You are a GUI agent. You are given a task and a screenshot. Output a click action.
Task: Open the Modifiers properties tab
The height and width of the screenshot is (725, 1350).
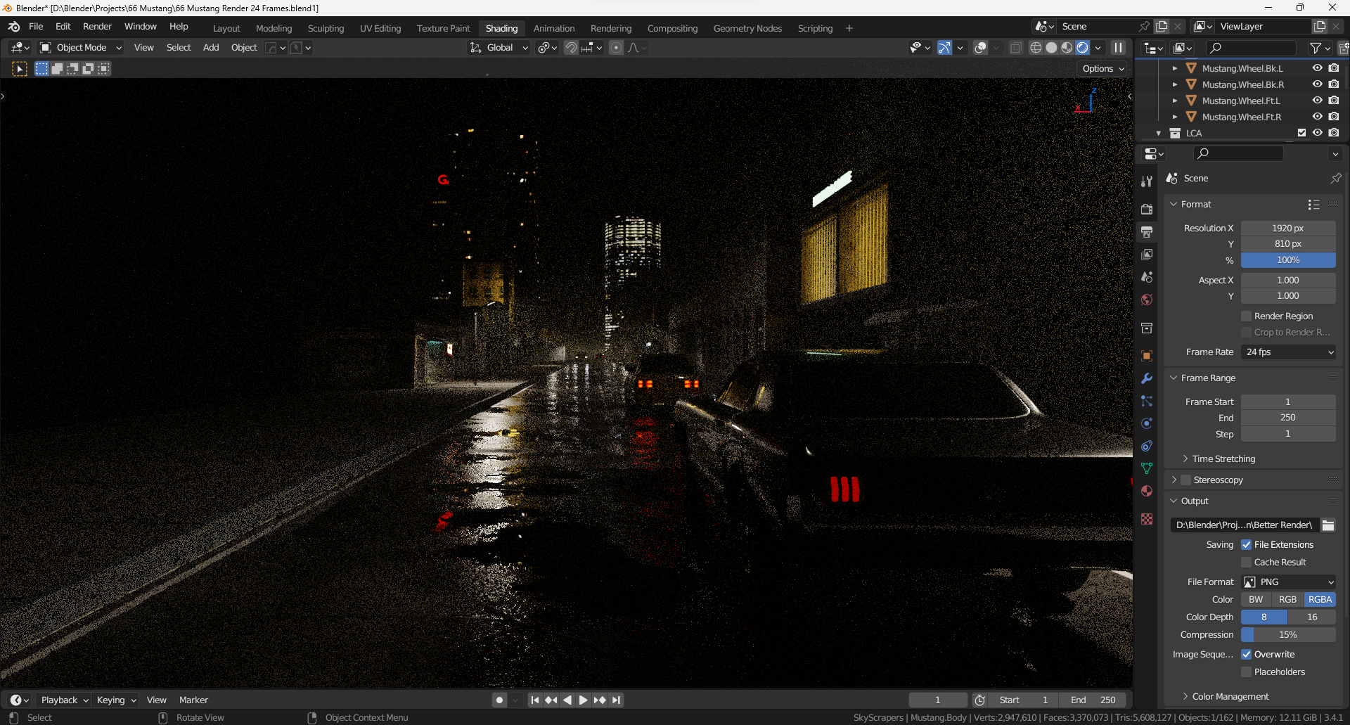point(1147,378)
